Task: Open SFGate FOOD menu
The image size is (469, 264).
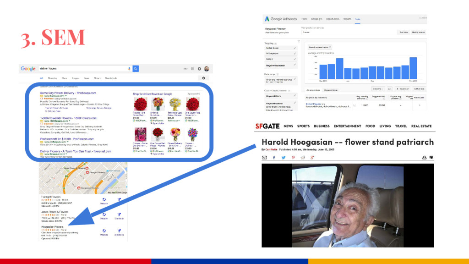Action: click(370, 126)
